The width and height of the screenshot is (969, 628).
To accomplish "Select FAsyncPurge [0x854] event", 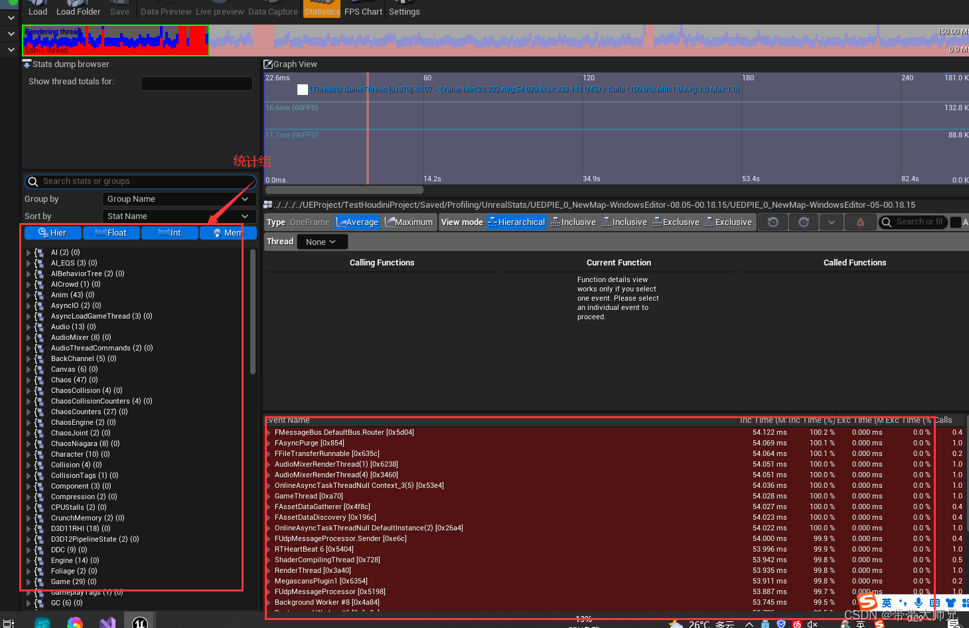I will [309, 443].
